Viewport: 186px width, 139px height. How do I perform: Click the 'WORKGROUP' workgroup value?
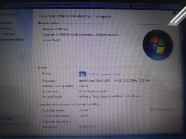[87, 127]
